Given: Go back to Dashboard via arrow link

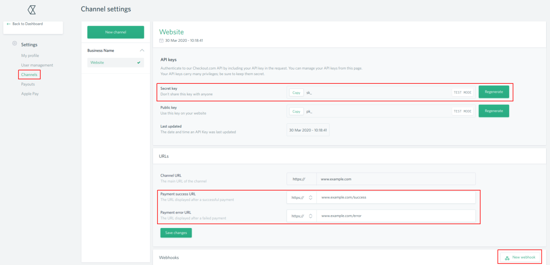Looking at the screenshot, I should tap(25, 24).
